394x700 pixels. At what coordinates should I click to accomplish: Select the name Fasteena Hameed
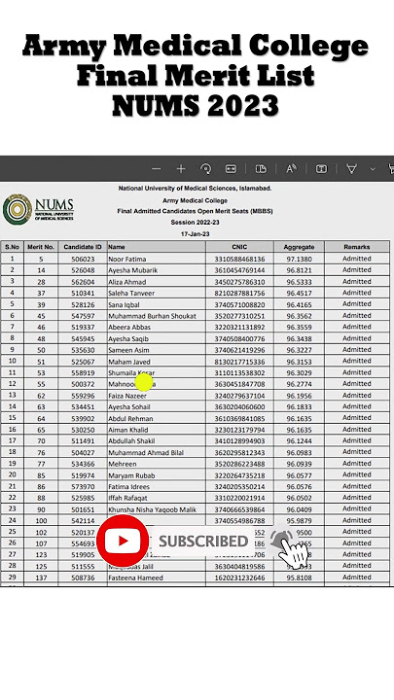pos(135,577)
